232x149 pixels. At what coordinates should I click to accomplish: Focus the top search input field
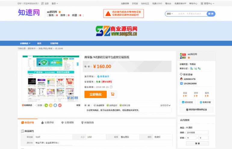tap(190, 14)
